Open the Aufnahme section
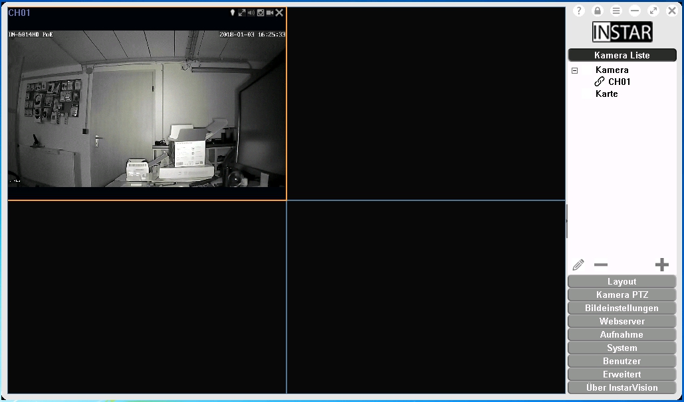The width and height of the screenshot is (684, 402). (622, 334)
